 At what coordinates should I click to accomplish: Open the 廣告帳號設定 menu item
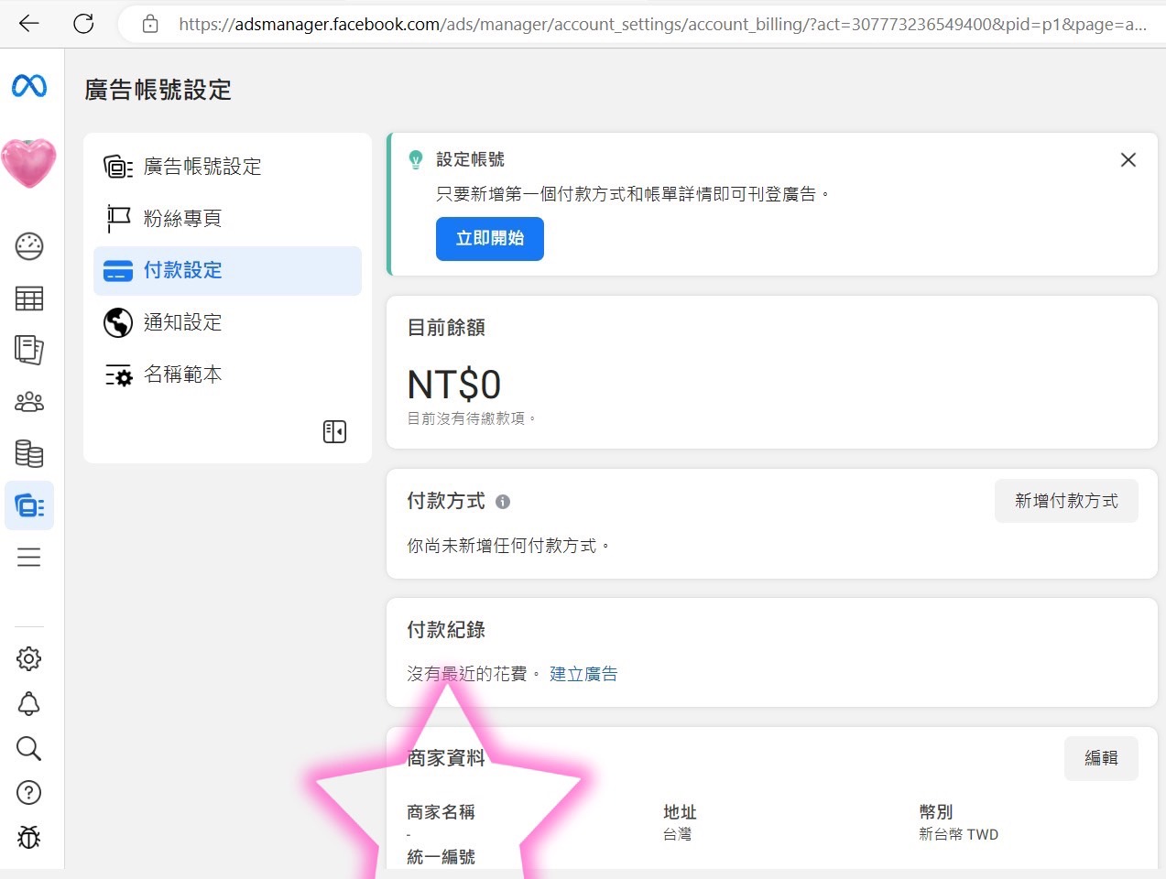tap(228, 167)
